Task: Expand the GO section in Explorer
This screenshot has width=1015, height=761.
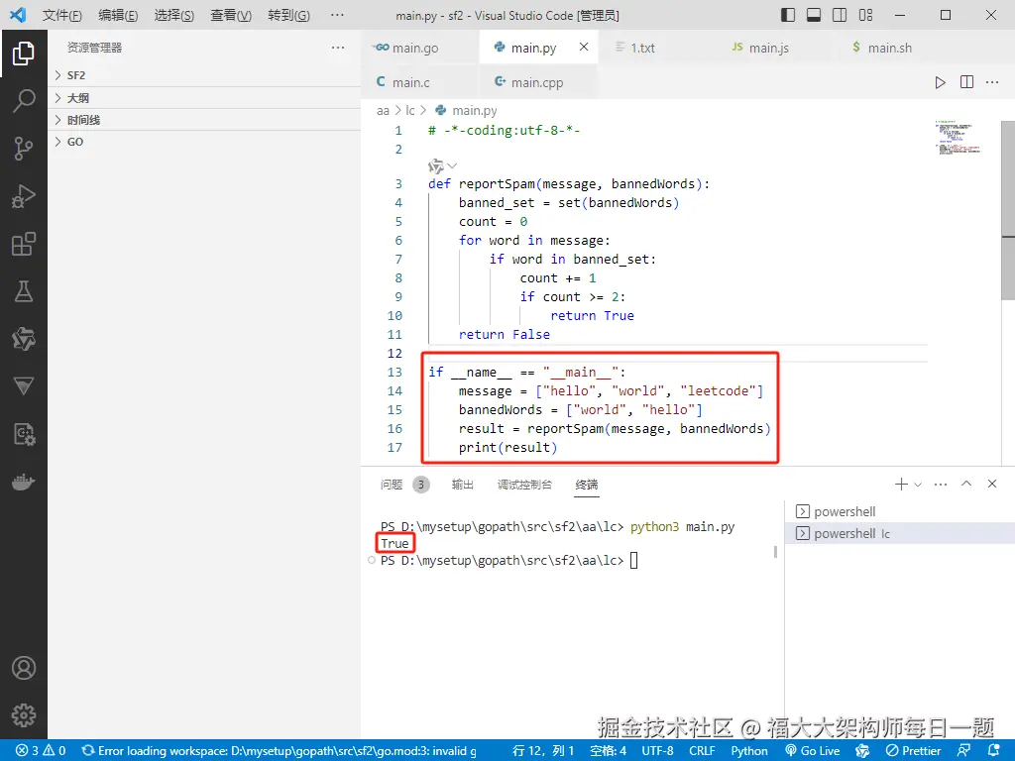Action: tap(204, 142)
